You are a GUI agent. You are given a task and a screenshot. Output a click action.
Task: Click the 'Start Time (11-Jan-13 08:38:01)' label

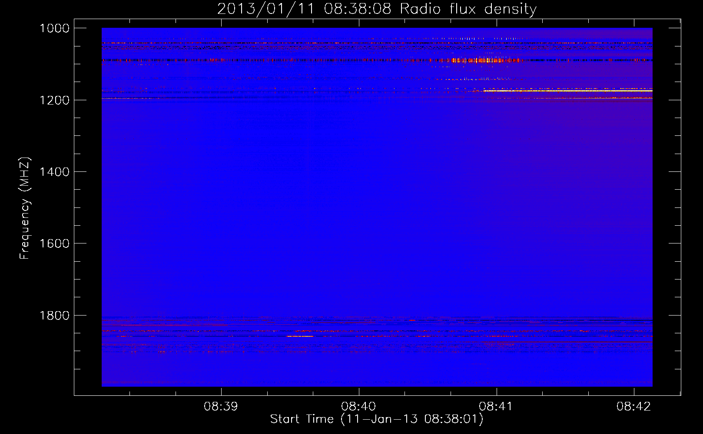(377, 419)
